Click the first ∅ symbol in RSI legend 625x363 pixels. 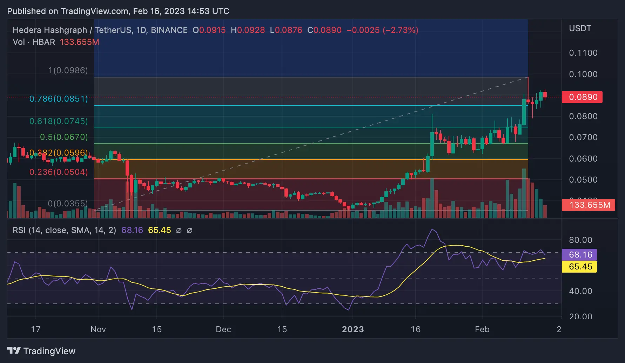coord(179,231)
